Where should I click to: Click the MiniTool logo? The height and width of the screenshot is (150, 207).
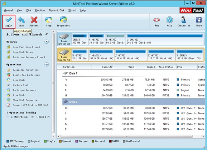tap(192, 10)
